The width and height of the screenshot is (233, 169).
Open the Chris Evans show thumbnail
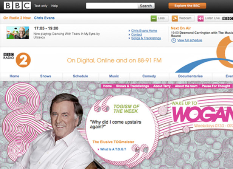pos(18,33)
